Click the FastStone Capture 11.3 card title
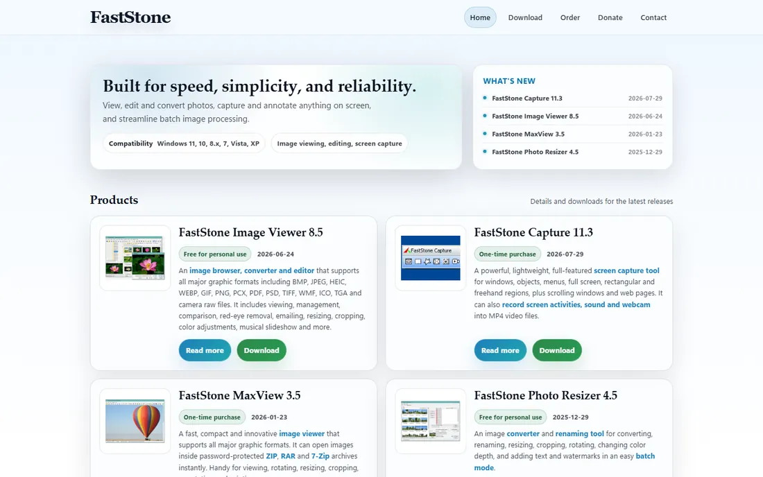This screenshot has width=763, height=477. click(x=533, y=232)
